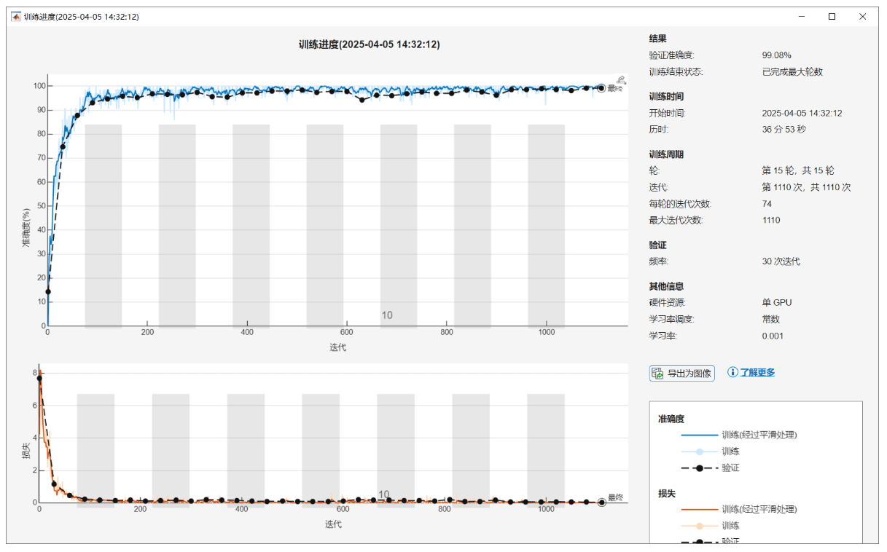Click the light blue 训练 marker in the accuracy legend
Viewport: 887px width, 552px height.
click(x=700, y=452)
